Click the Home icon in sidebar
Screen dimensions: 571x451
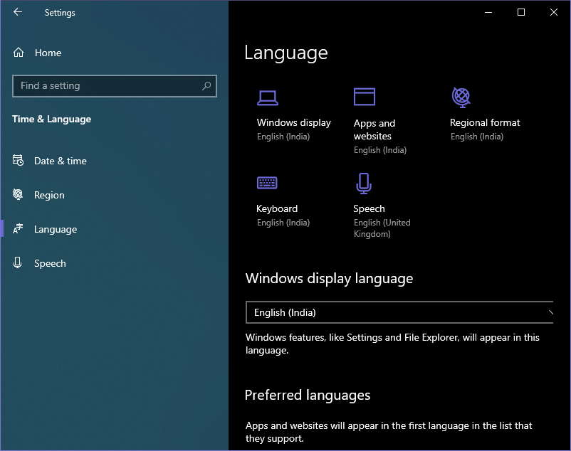[19, 53]
